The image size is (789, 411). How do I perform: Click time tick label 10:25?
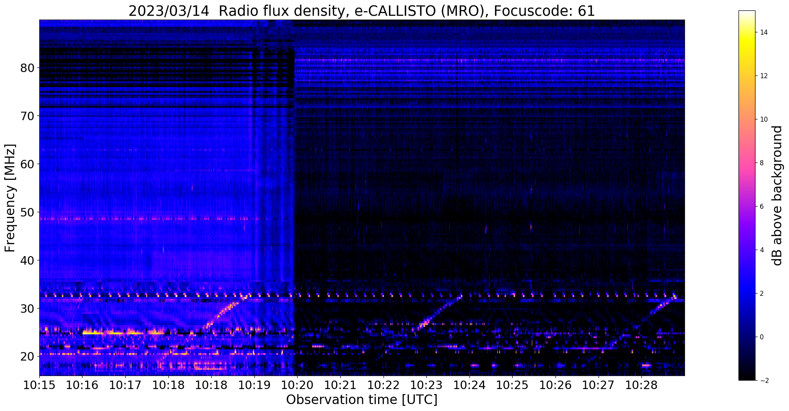512,385
